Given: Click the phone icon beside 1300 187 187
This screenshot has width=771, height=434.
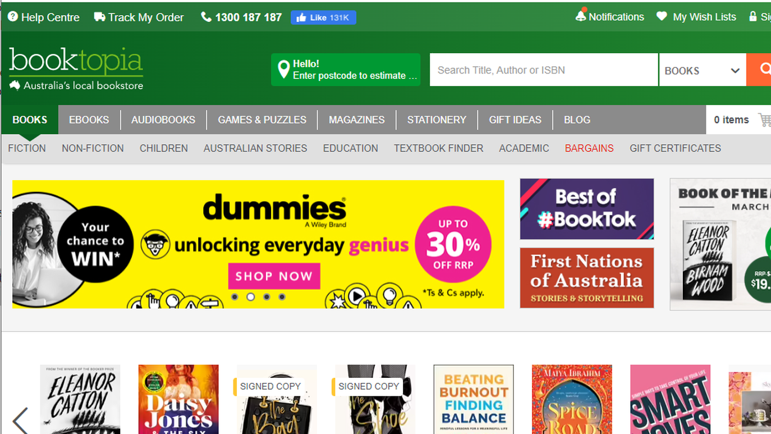Looking at the screenshot, I should (206, 17).
